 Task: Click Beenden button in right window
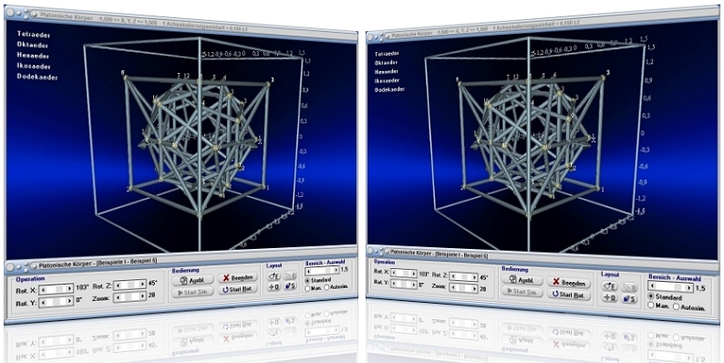568,282
